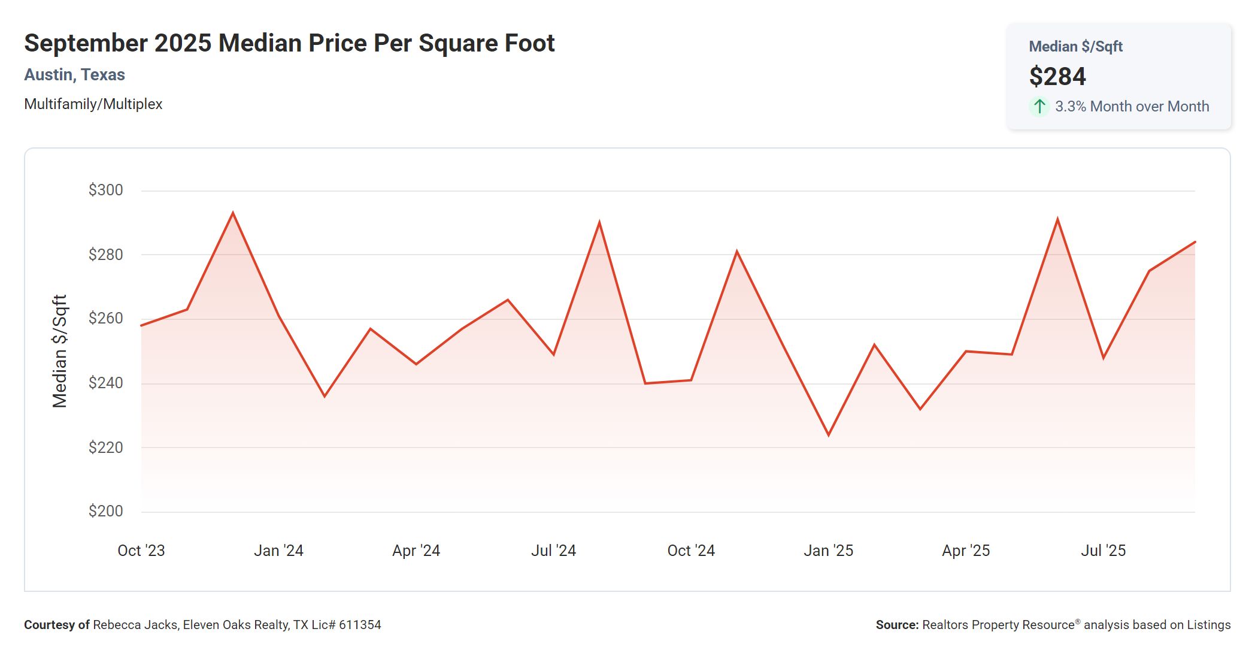Click the January 2024 peak on the chart
Screen dimensions: 1255x659
click(234, 212)
